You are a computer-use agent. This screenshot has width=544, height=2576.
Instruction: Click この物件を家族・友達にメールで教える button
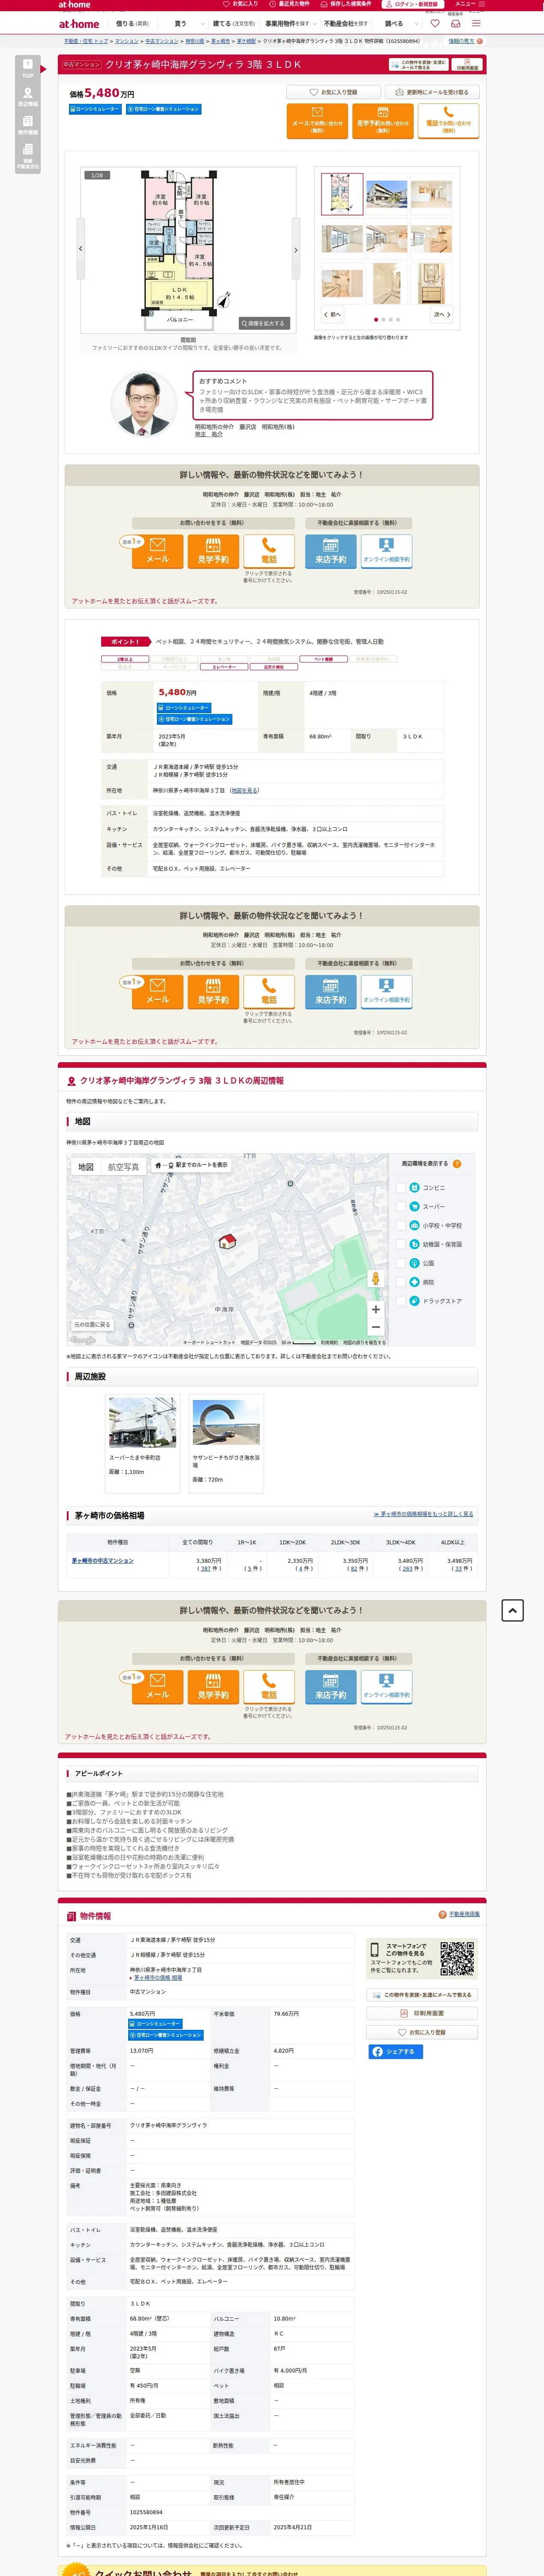[422, 1995]
